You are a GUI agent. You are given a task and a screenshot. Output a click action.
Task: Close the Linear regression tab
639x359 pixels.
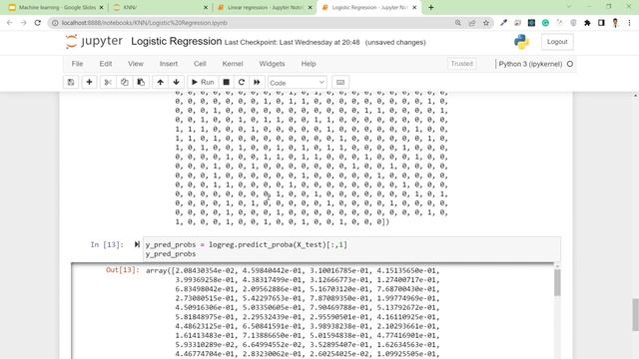tap(311, 7)
